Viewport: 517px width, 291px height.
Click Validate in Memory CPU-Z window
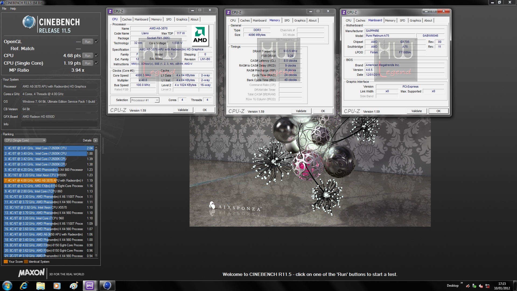click(x=301, y=111)
